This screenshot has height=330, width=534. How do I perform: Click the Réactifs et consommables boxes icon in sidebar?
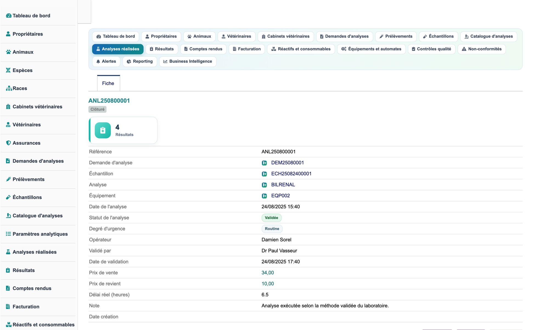click(9, 325)
